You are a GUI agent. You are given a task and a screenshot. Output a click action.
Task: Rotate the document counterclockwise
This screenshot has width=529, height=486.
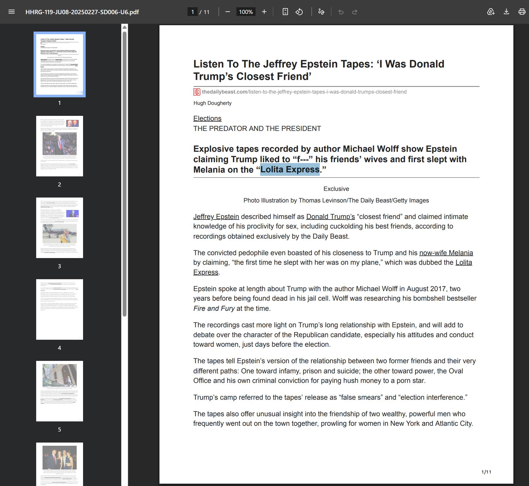[x=299, y=12]
